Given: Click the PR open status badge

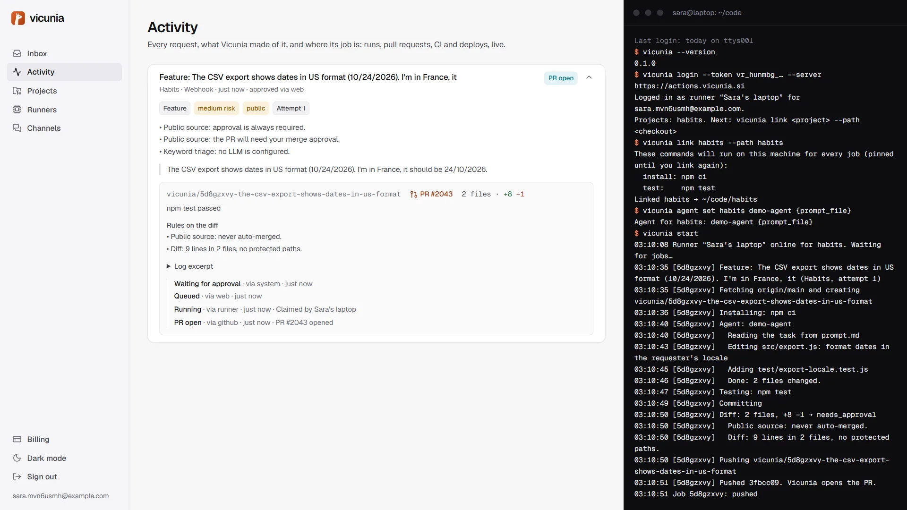Looking at the screenshot, I should (x=561, y=78).
